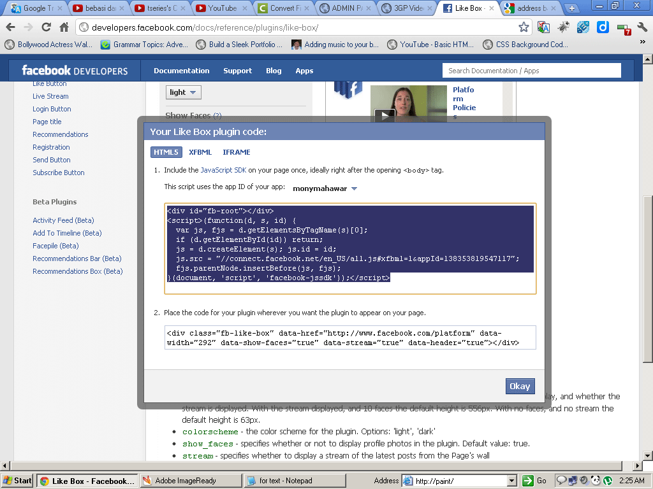This screenshot has width=653, height=489.
Task: Switch to the 3GP Video tab
Action: coord(407,8)
